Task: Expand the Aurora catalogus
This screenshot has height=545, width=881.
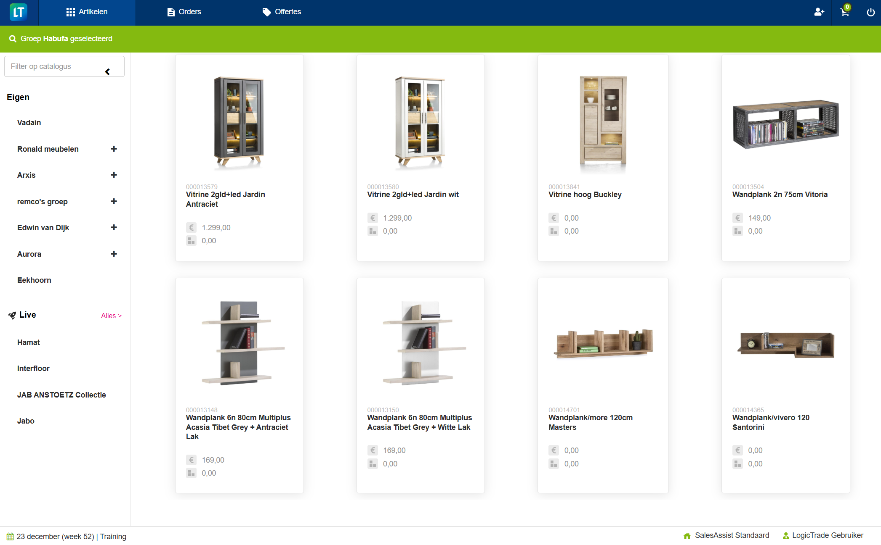Action: coord(114,254)
